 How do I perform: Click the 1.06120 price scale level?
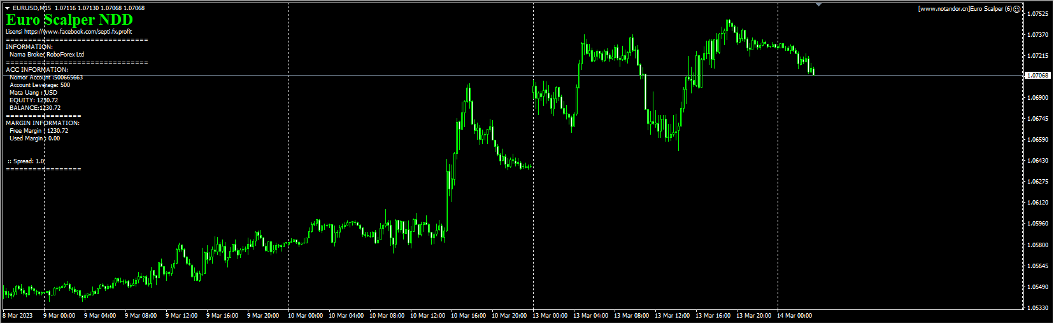tap(1038, 203)
